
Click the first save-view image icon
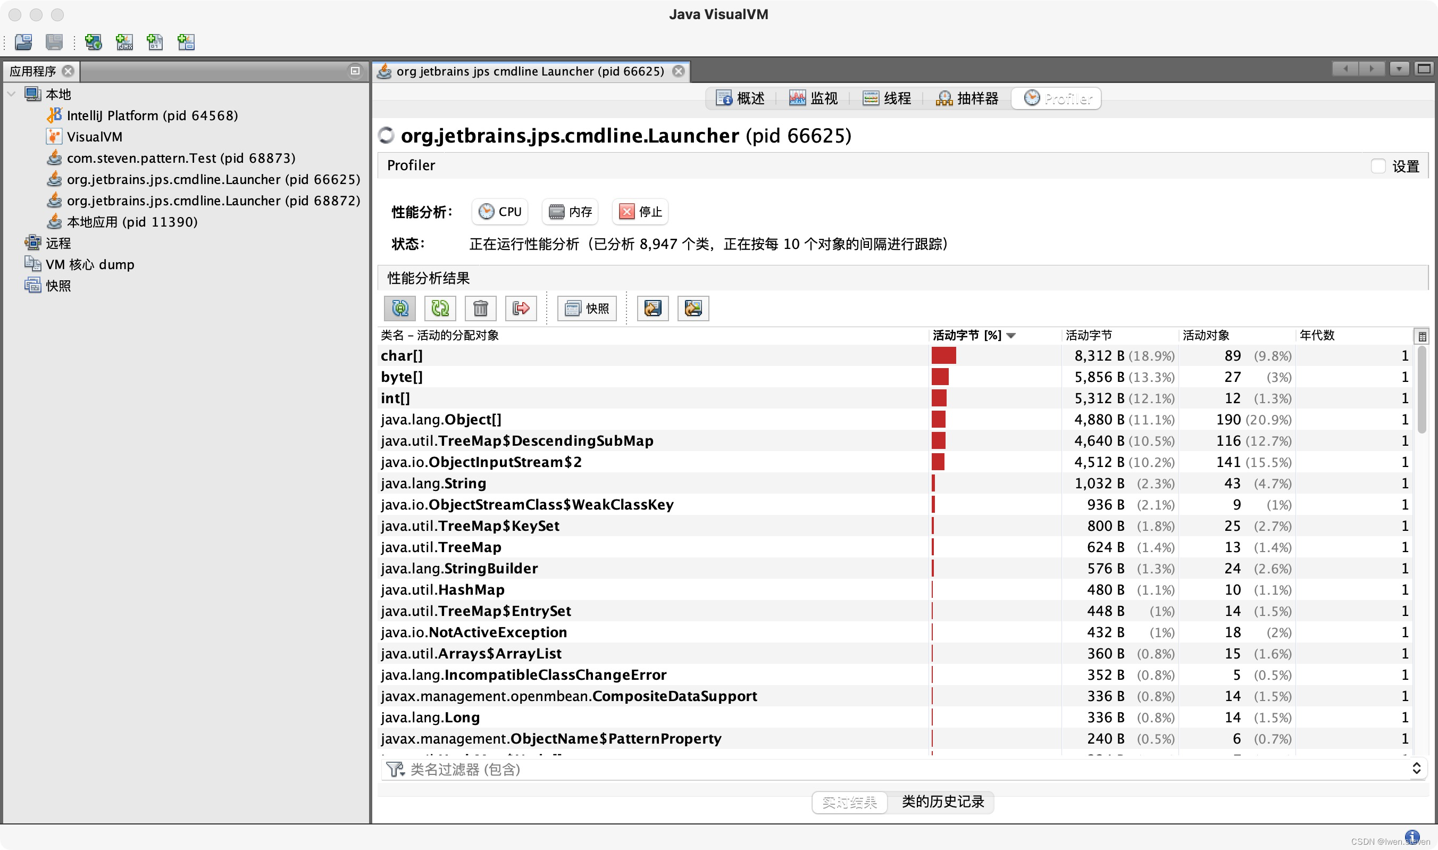coord(653,308)
